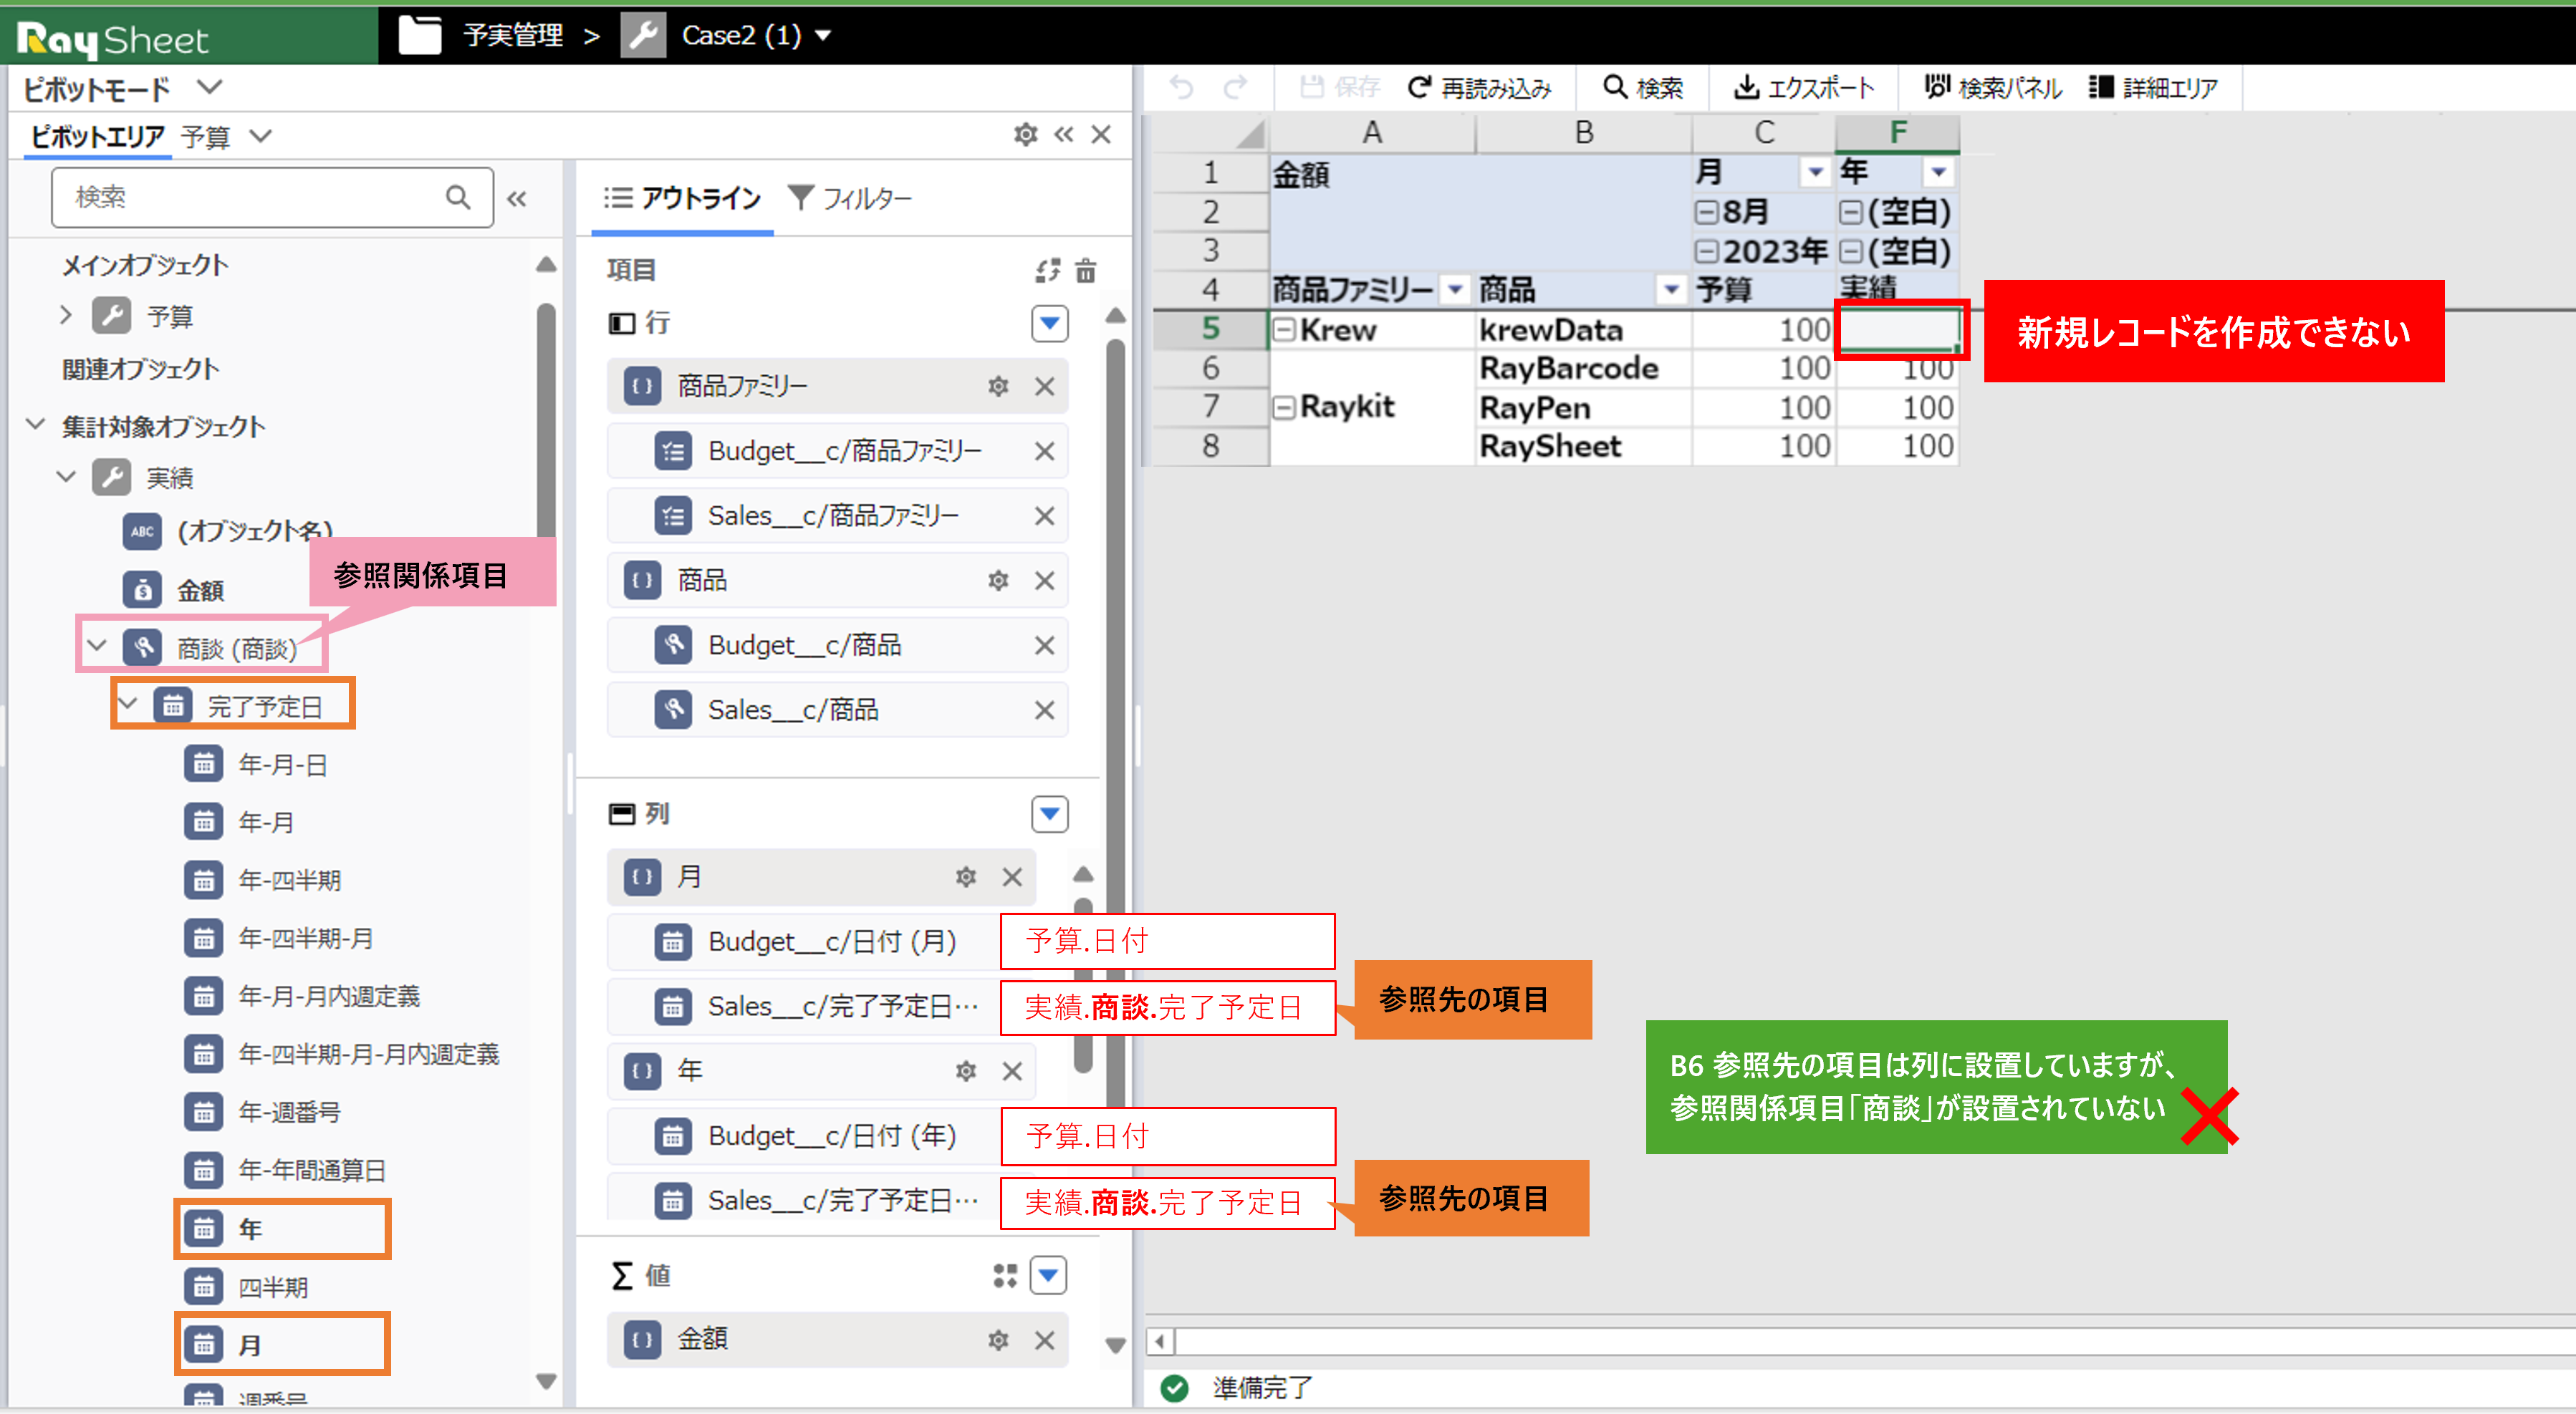Remove the 商品ファミリー row field
Image resolution: width=2576 pixels, height=1414 pixels.
1045,386
